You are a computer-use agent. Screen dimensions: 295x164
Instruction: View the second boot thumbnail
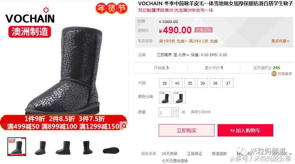tap(40, 148)
